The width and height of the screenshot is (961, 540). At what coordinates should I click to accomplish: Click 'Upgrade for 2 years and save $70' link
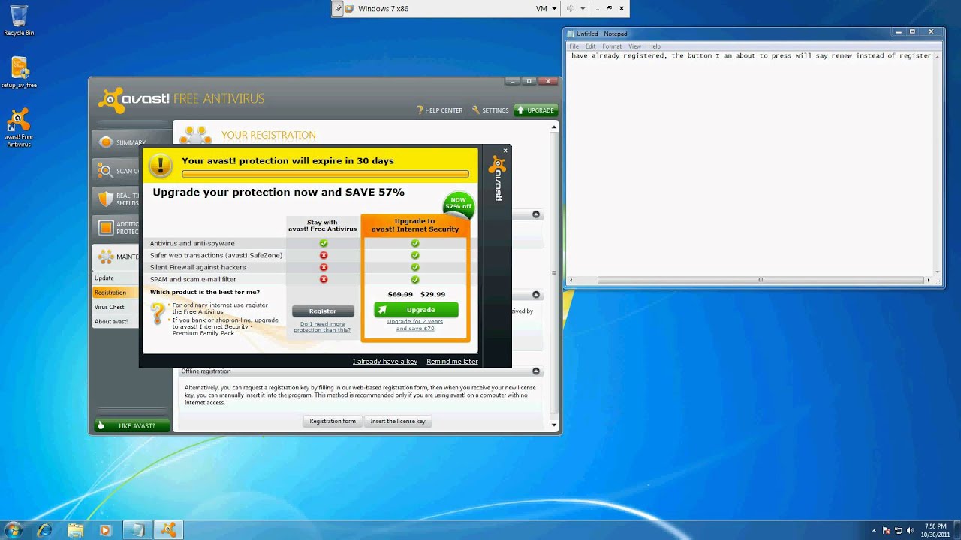coord(415,325)
